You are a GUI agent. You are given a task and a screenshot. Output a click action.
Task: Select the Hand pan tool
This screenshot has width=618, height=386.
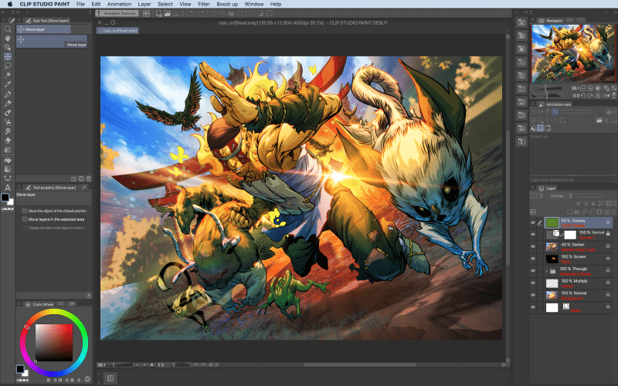pyautogui.click(x=8, y=39)
